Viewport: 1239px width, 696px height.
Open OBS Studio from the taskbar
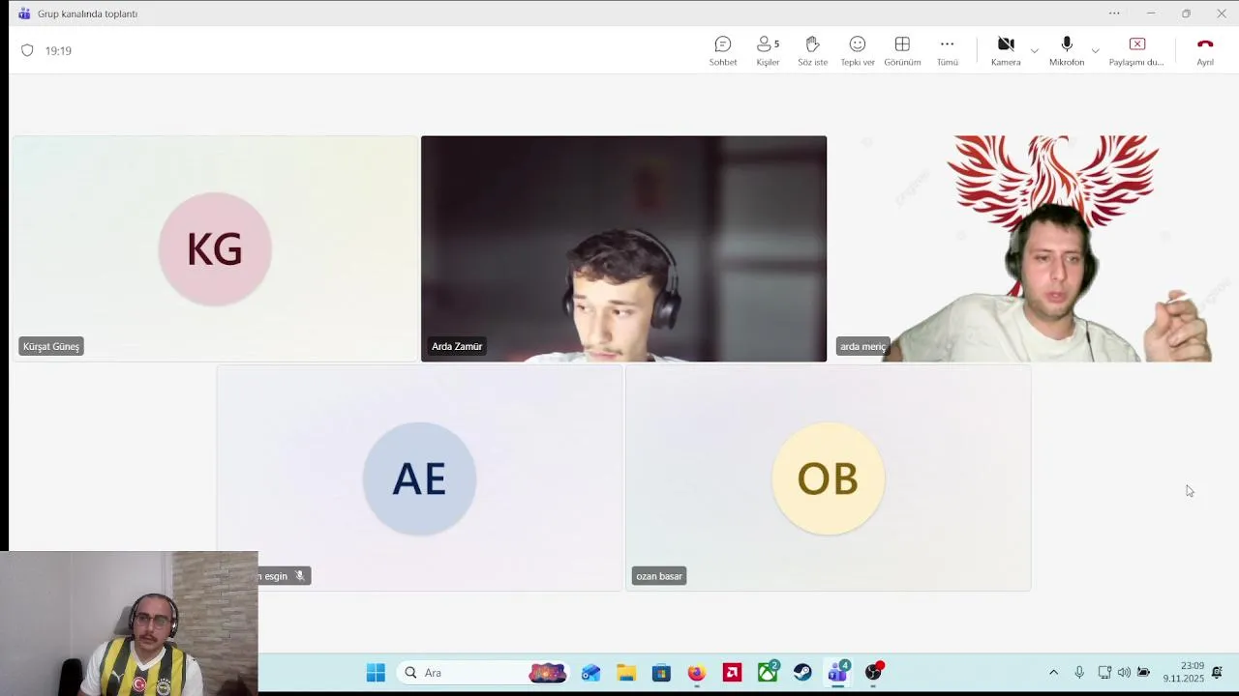pos(873,673)
